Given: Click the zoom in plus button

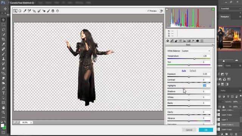Looking at the screenshot, I should pyautogui.click(x=18, y=122).
